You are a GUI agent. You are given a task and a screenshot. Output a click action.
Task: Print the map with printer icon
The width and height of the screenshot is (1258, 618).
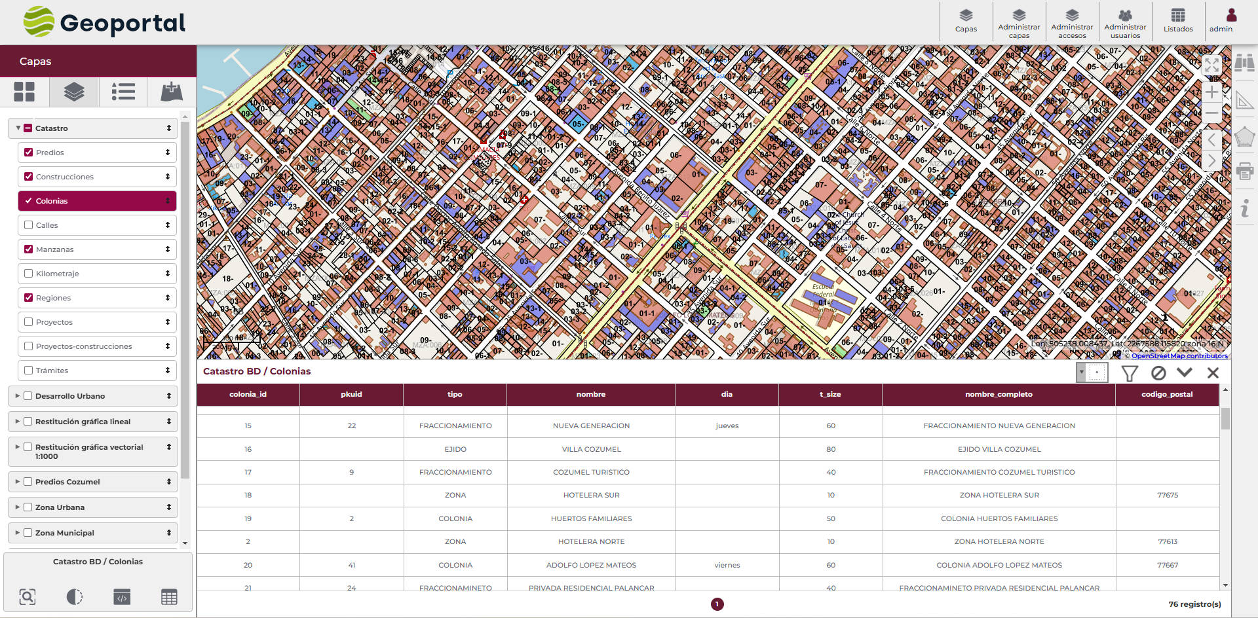(1244, 172)
